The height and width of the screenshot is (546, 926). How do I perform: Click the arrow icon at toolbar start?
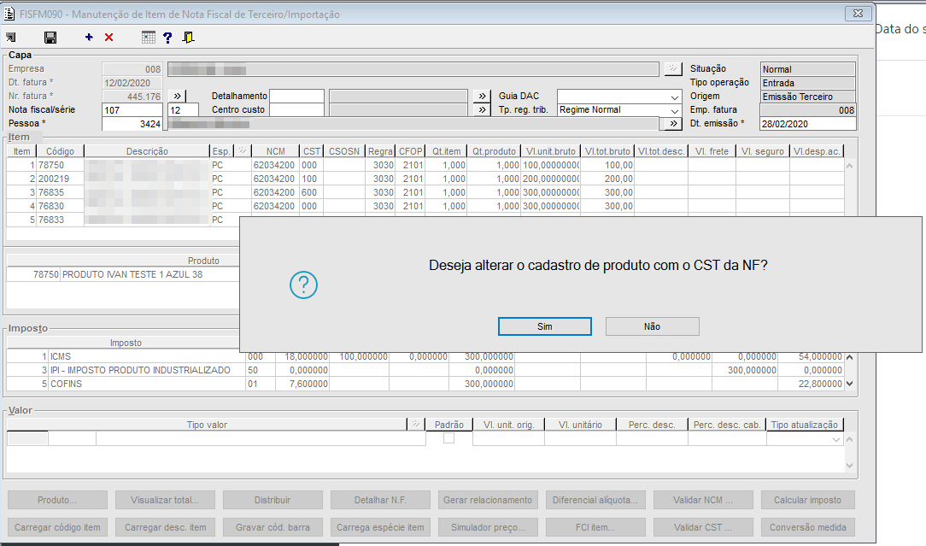10,38
